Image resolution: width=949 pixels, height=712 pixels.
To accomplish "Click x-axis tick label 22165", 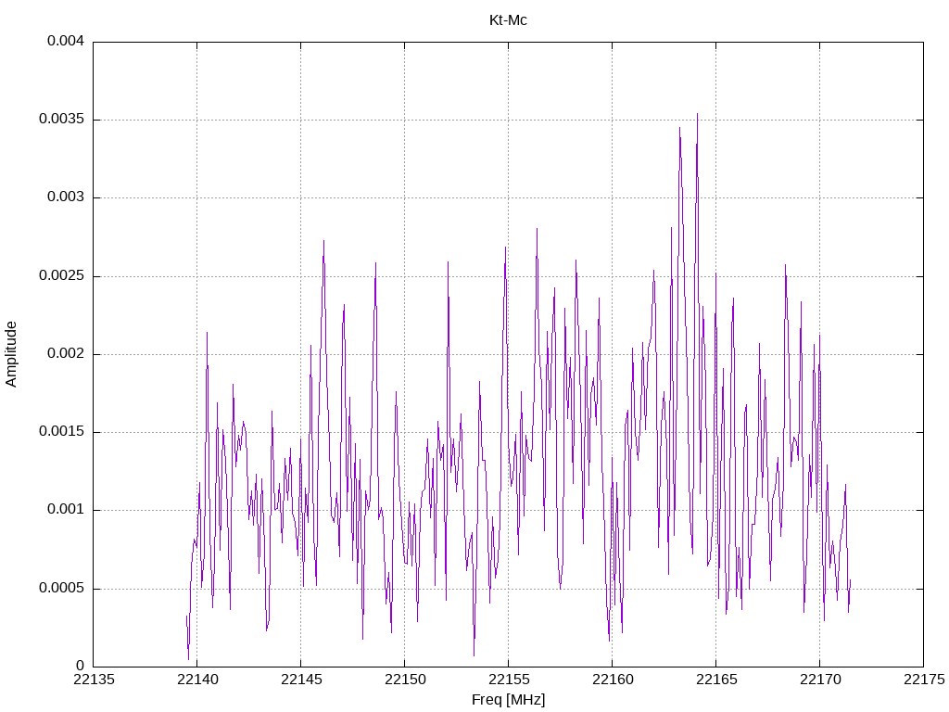I will click(x=716, y=680).
